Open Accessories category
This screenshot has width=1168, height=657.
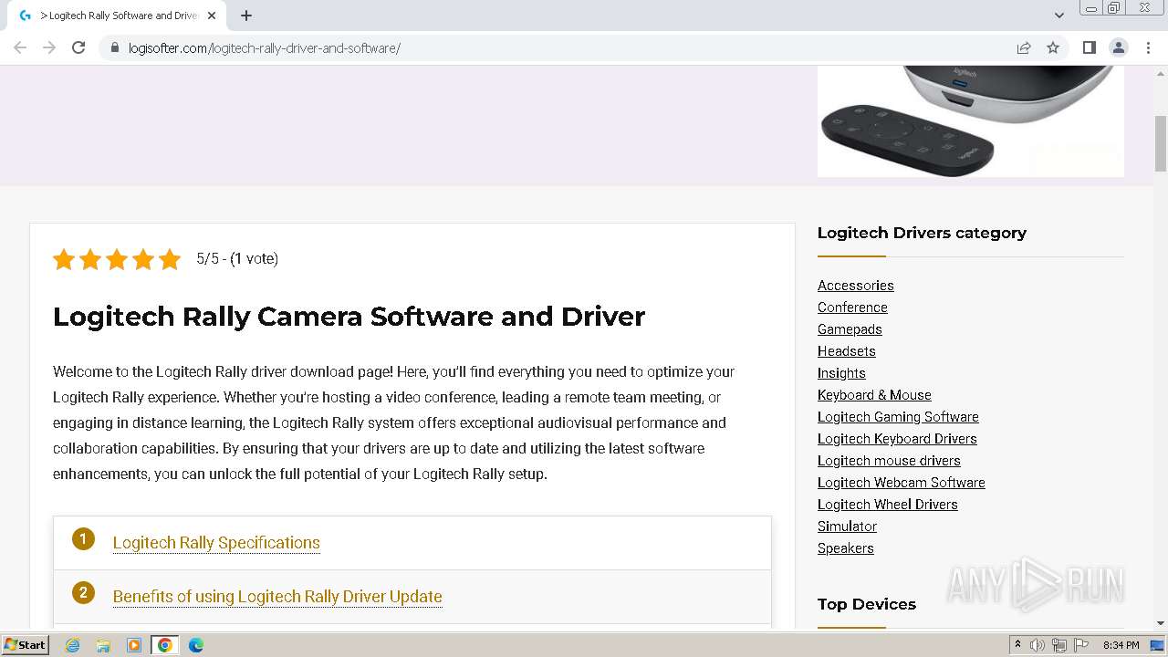pyautogui.click(x=856, y=286)
